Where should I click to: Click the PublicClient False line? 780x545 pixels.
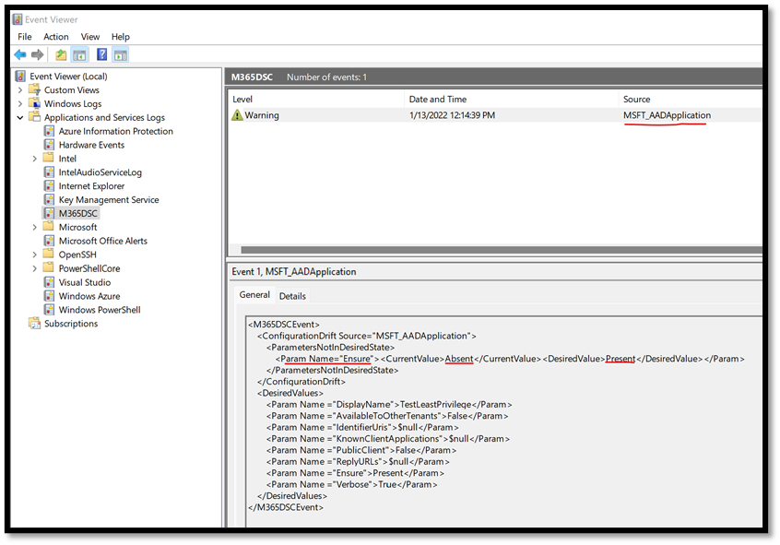coord(361,450)
